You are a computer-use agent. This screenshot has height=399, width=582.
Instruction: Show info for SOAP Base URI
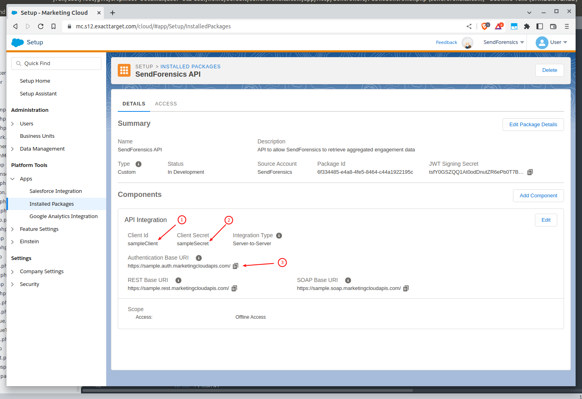(348, 280)
